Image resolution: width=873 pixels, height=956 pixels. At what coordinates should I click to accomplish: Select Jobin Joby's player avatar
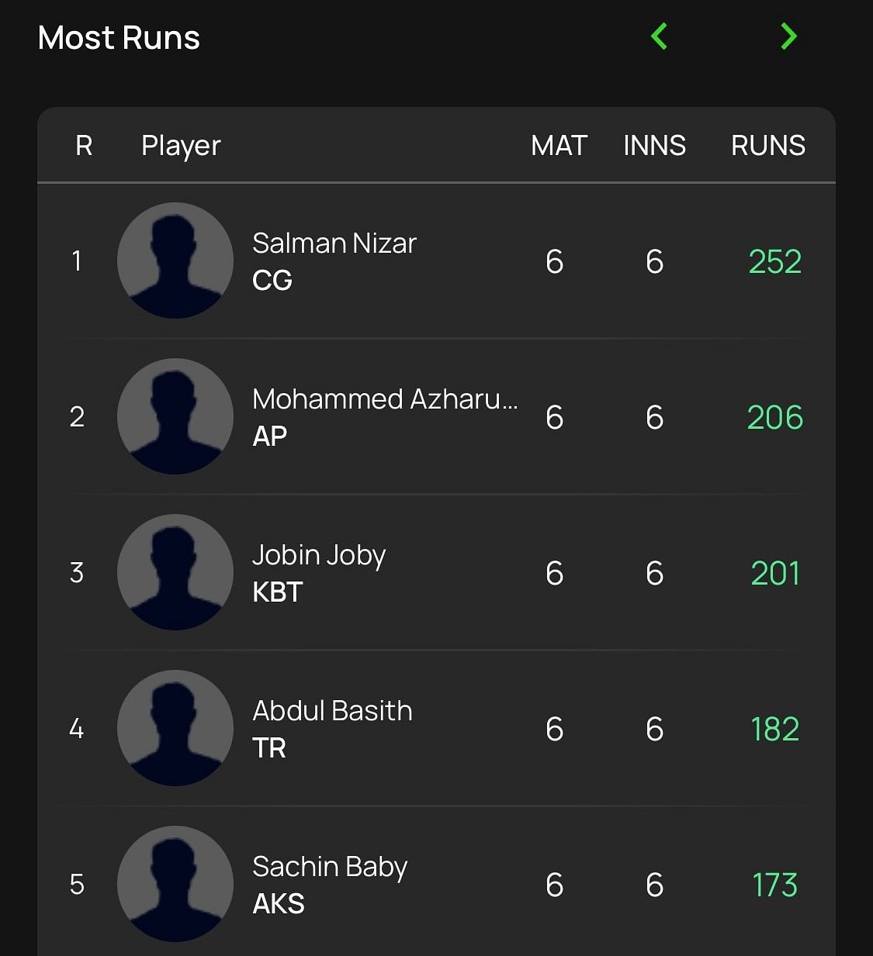click(175, 572)
